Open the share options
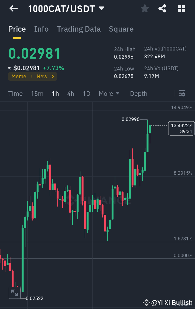The height and width of the screenshot is (309, 195). point(162,8)
